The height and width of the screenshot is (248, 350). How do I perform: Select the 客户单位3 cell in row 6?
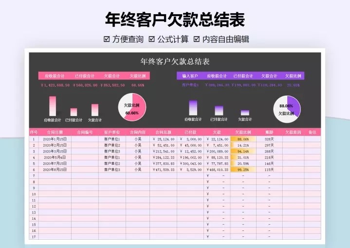tap(112, 170)
